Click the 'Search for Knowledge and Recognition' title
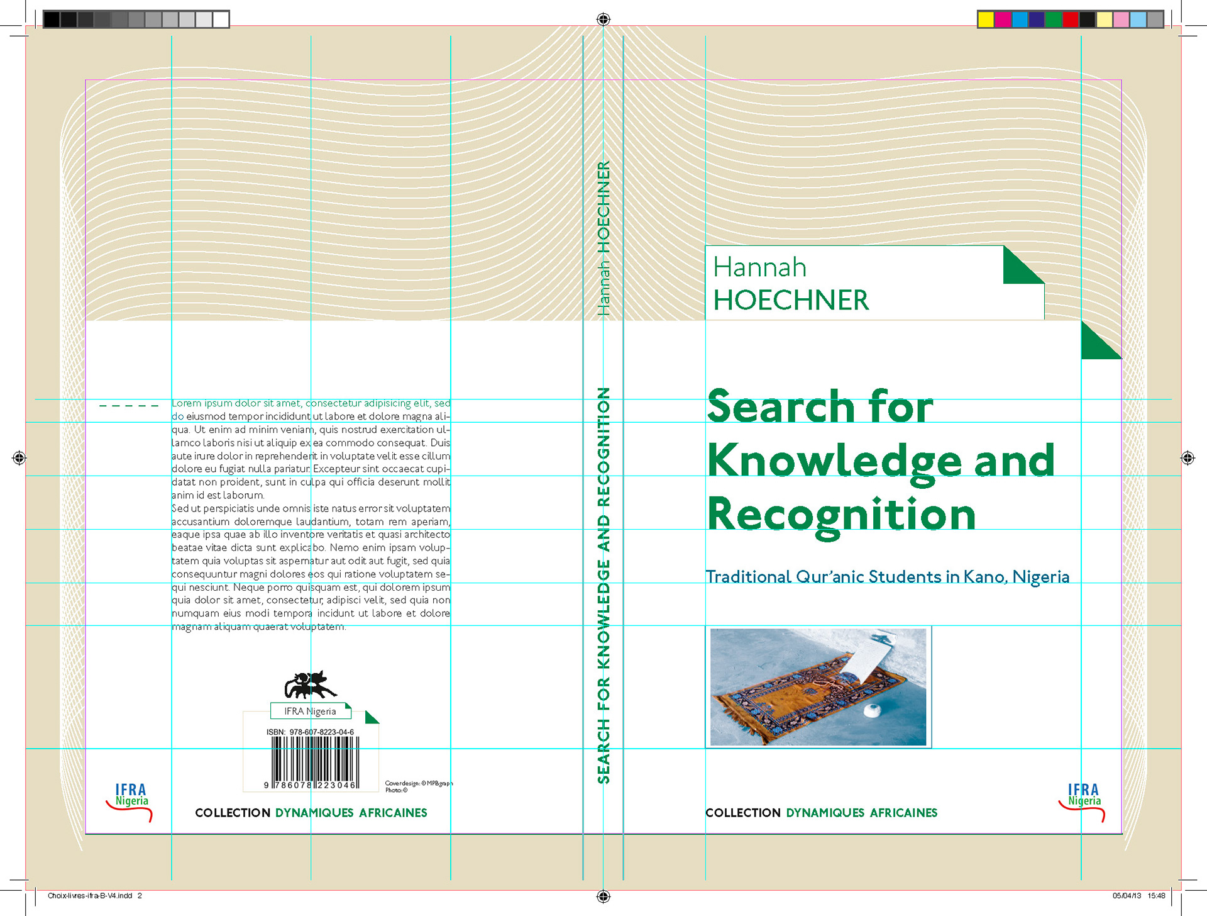The height and width of the screenshot is (916, 1207). pos(880,461)
